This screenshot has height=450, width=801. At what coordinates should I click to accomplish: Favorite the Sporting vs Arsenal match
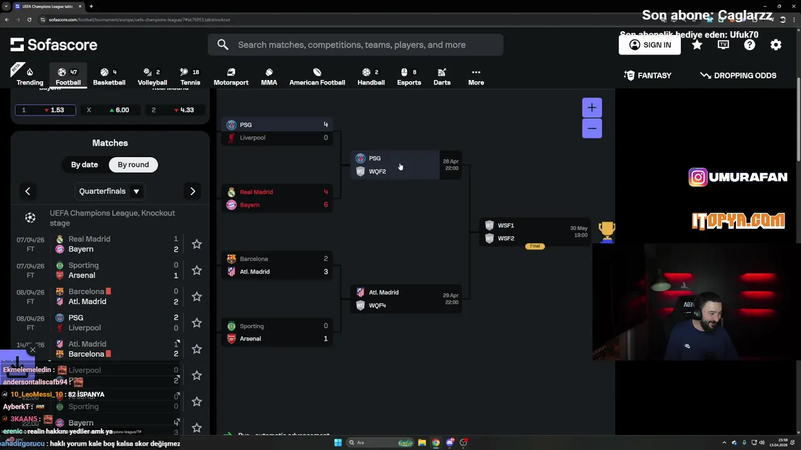tap(196, 270)
